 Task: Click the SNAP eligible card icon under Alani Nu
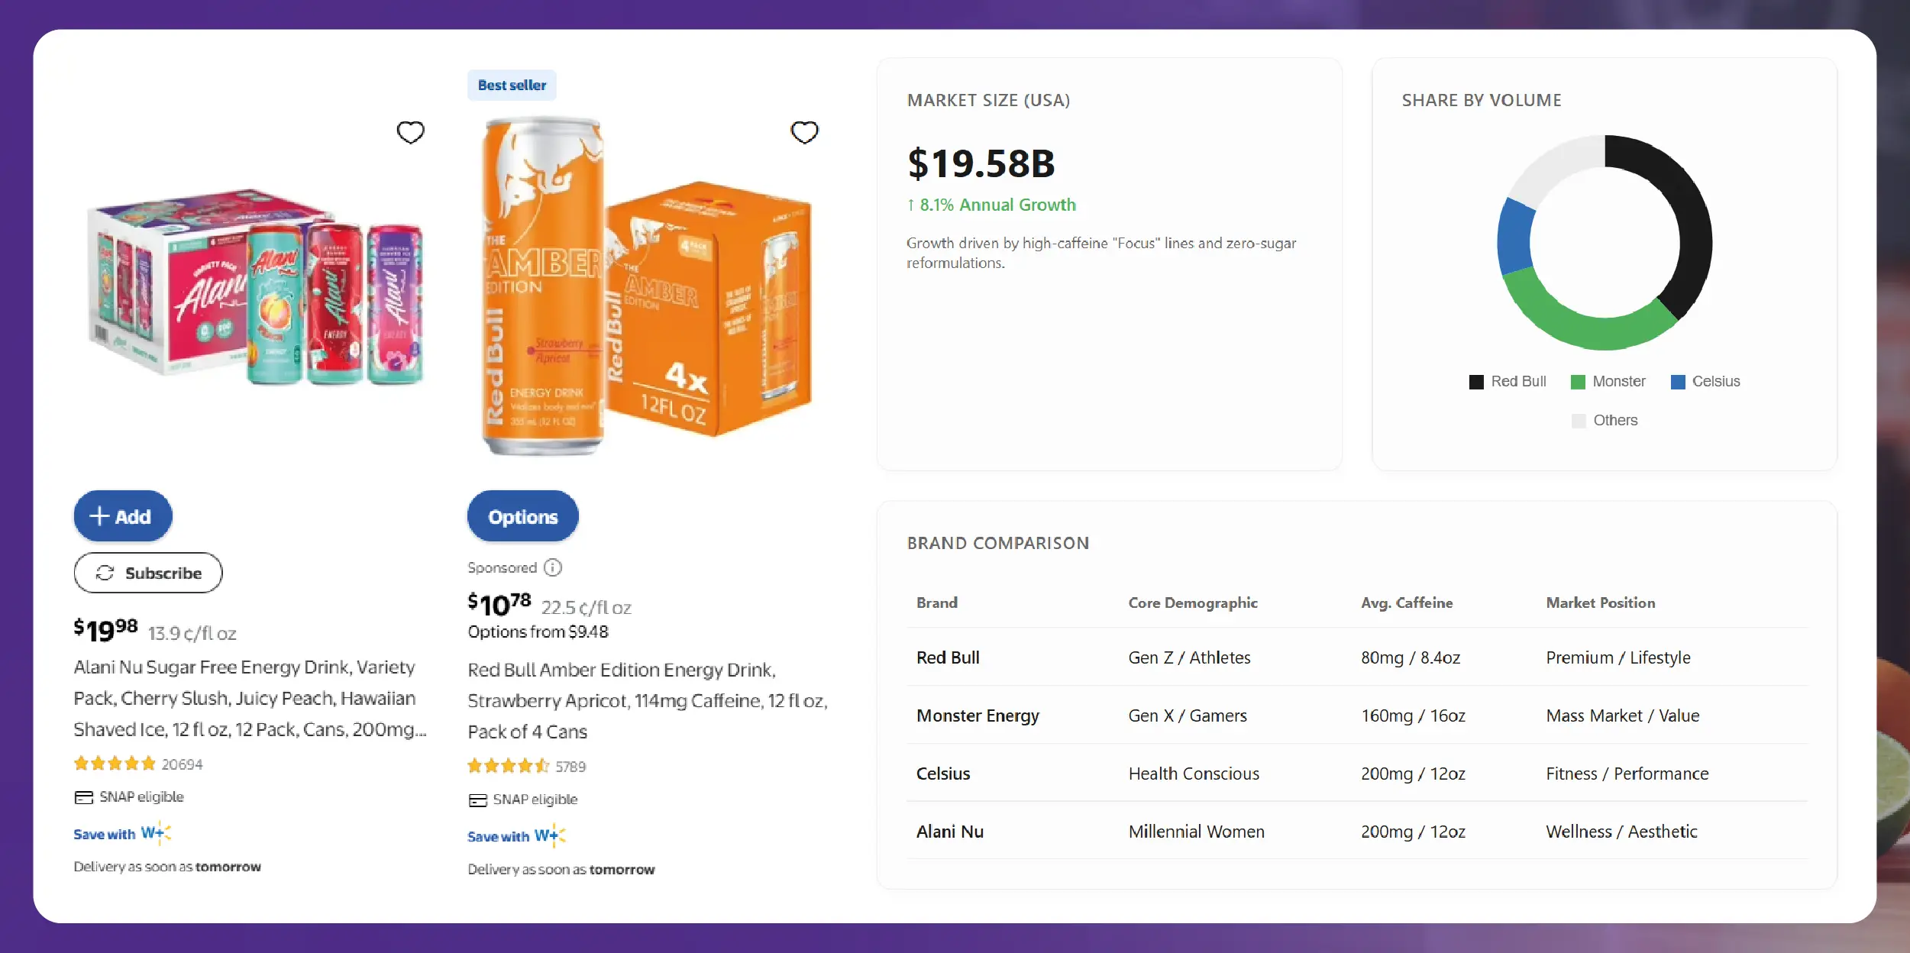click(x=83, y=797)
